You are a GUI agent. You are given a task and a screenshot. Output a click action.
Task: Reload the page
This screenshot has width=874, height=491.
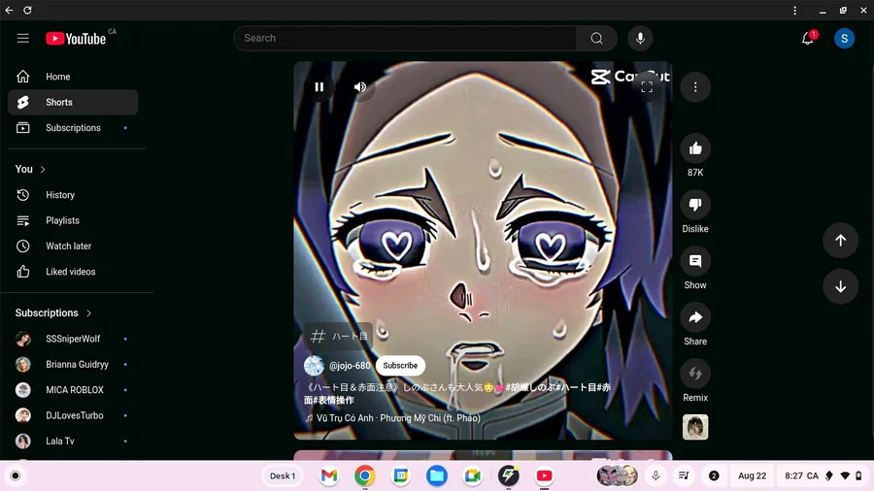(x=27, y=10)
